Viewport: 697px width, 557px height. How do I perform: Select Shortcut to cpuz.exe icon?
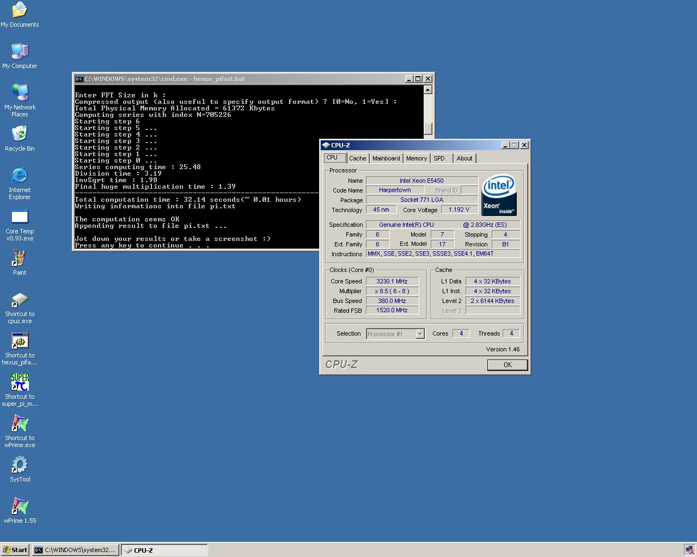point(20,307)
